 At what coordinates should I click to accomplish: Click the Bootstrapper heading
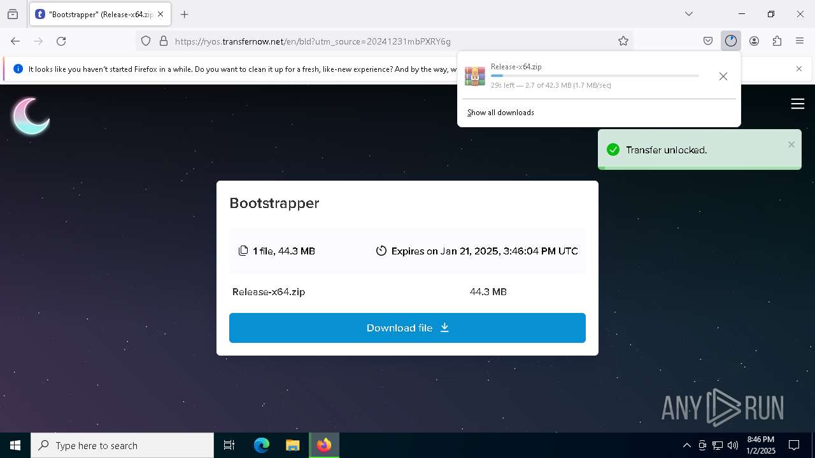[x=274, y=203]
